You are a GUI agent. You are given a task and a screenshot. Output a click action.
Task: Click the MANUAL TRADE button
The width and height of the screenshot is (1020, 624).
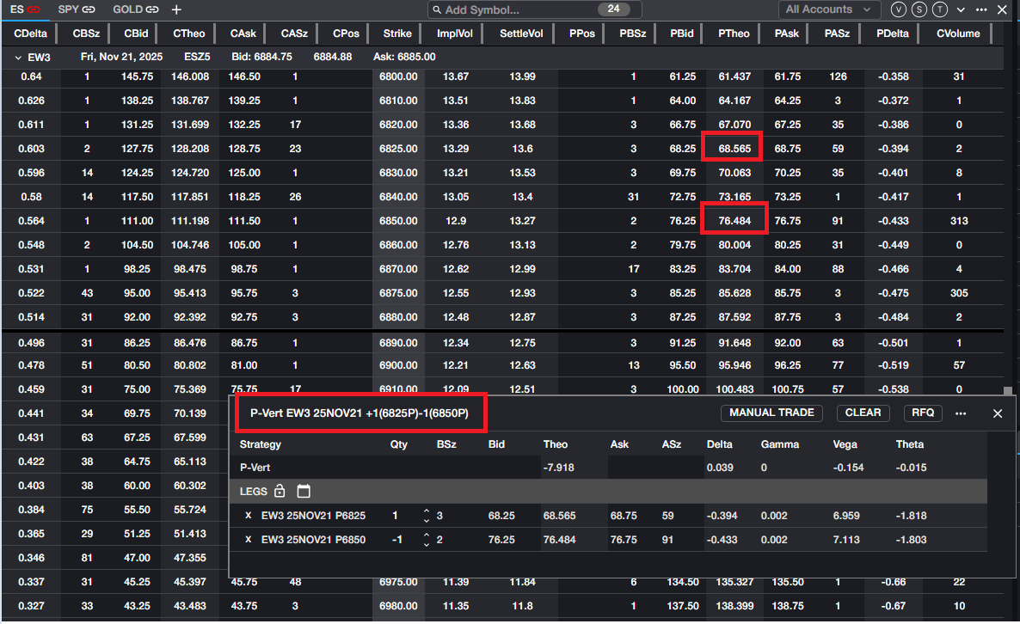[771, 413]
